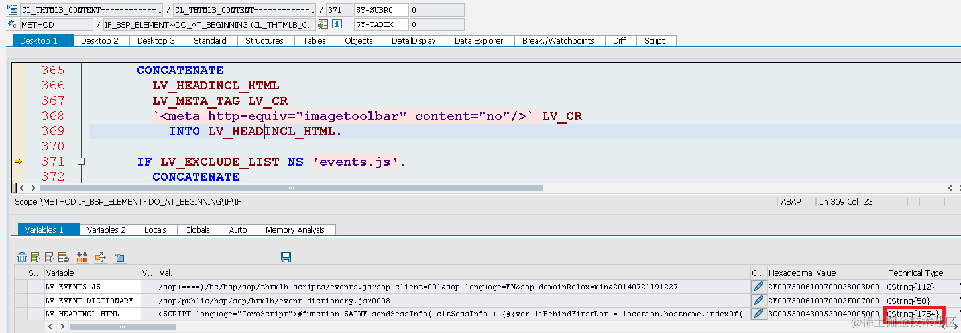Open the Script tab
The height and width of the screenshot is (333, 961).
[x=655, y=40]
